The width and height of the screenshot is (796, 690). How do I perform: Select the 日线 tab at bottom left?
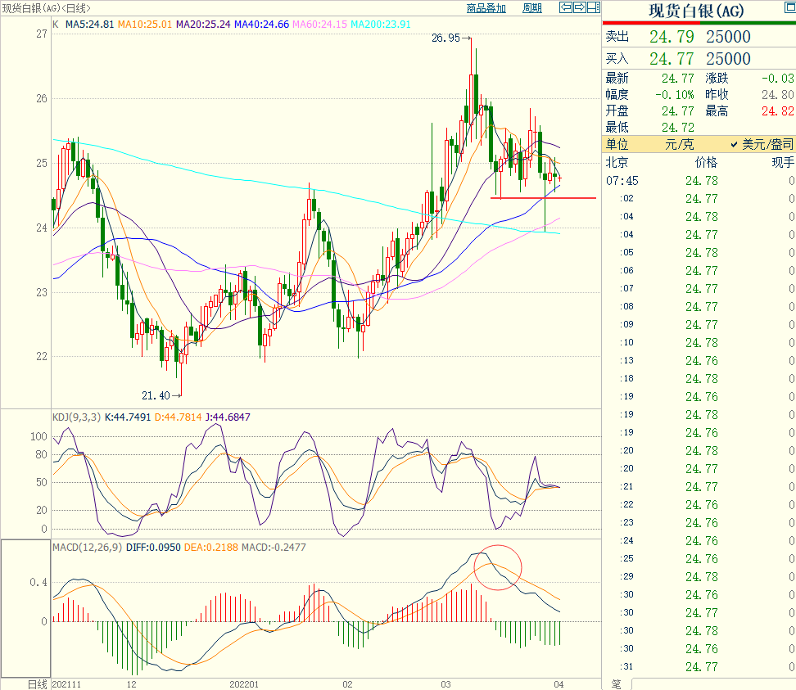tap(38, 683)
